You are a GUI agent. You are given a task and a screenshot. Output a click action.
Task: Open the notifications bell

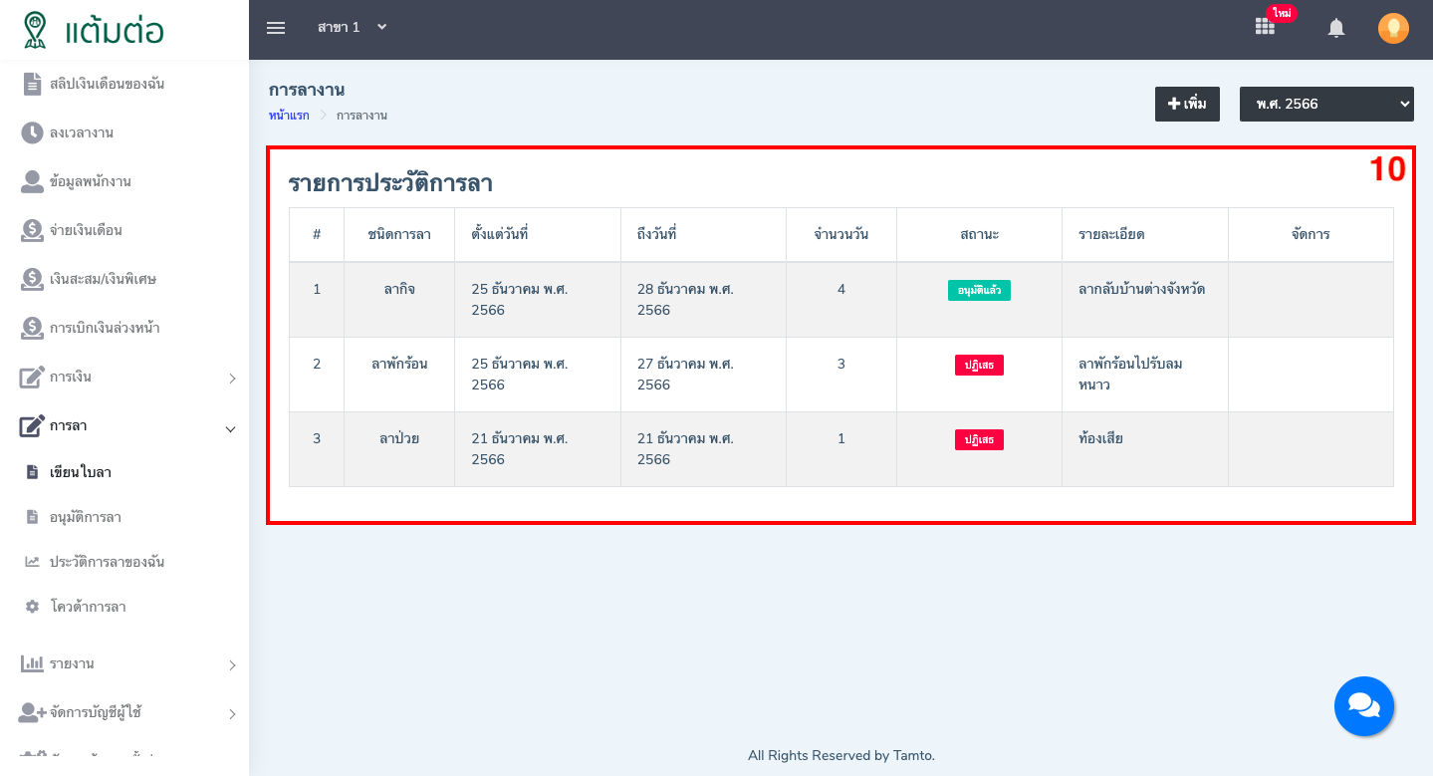[x=1336, y=28]
